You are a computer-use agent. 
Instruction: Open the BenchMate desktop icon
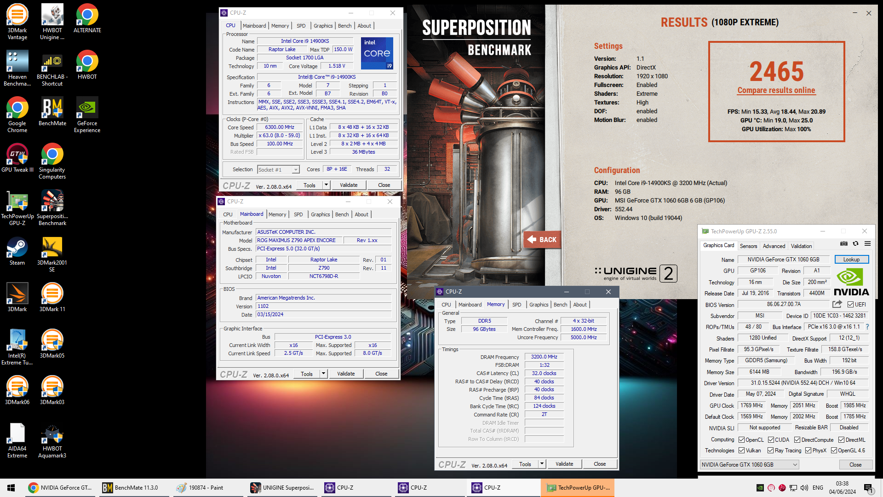pos(52,111)
